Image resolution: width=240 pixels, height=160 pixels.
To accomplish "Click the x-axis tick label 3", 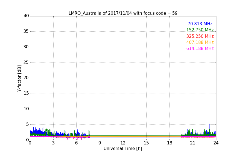I will (x=53, y=143).
